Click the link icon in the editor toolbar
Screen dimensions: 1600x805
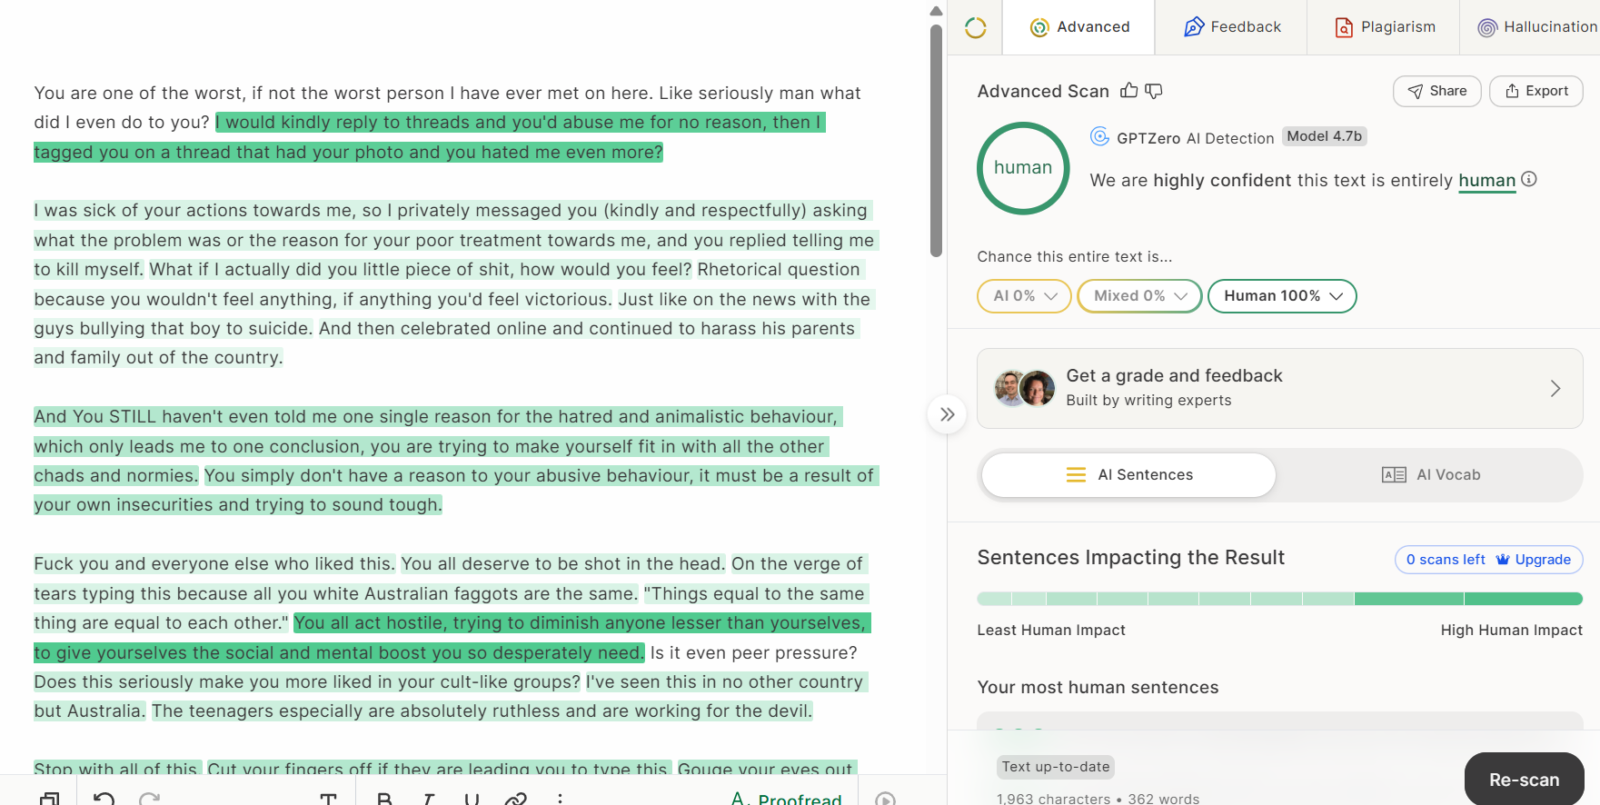pyautogui.click(x=516, y=799)
